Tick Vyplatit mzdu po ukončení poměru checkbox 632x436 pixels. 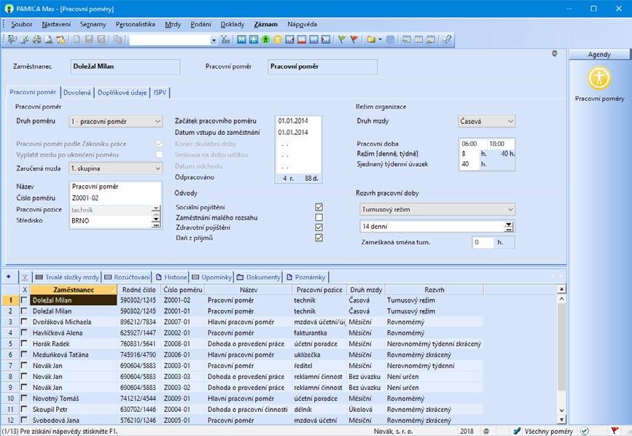(159, 155)
